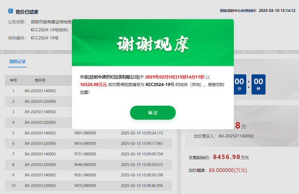Click timestamp 2025-02-10 15:09:09.704
Viewport: 299px width, 194px height.
point(142,154)
